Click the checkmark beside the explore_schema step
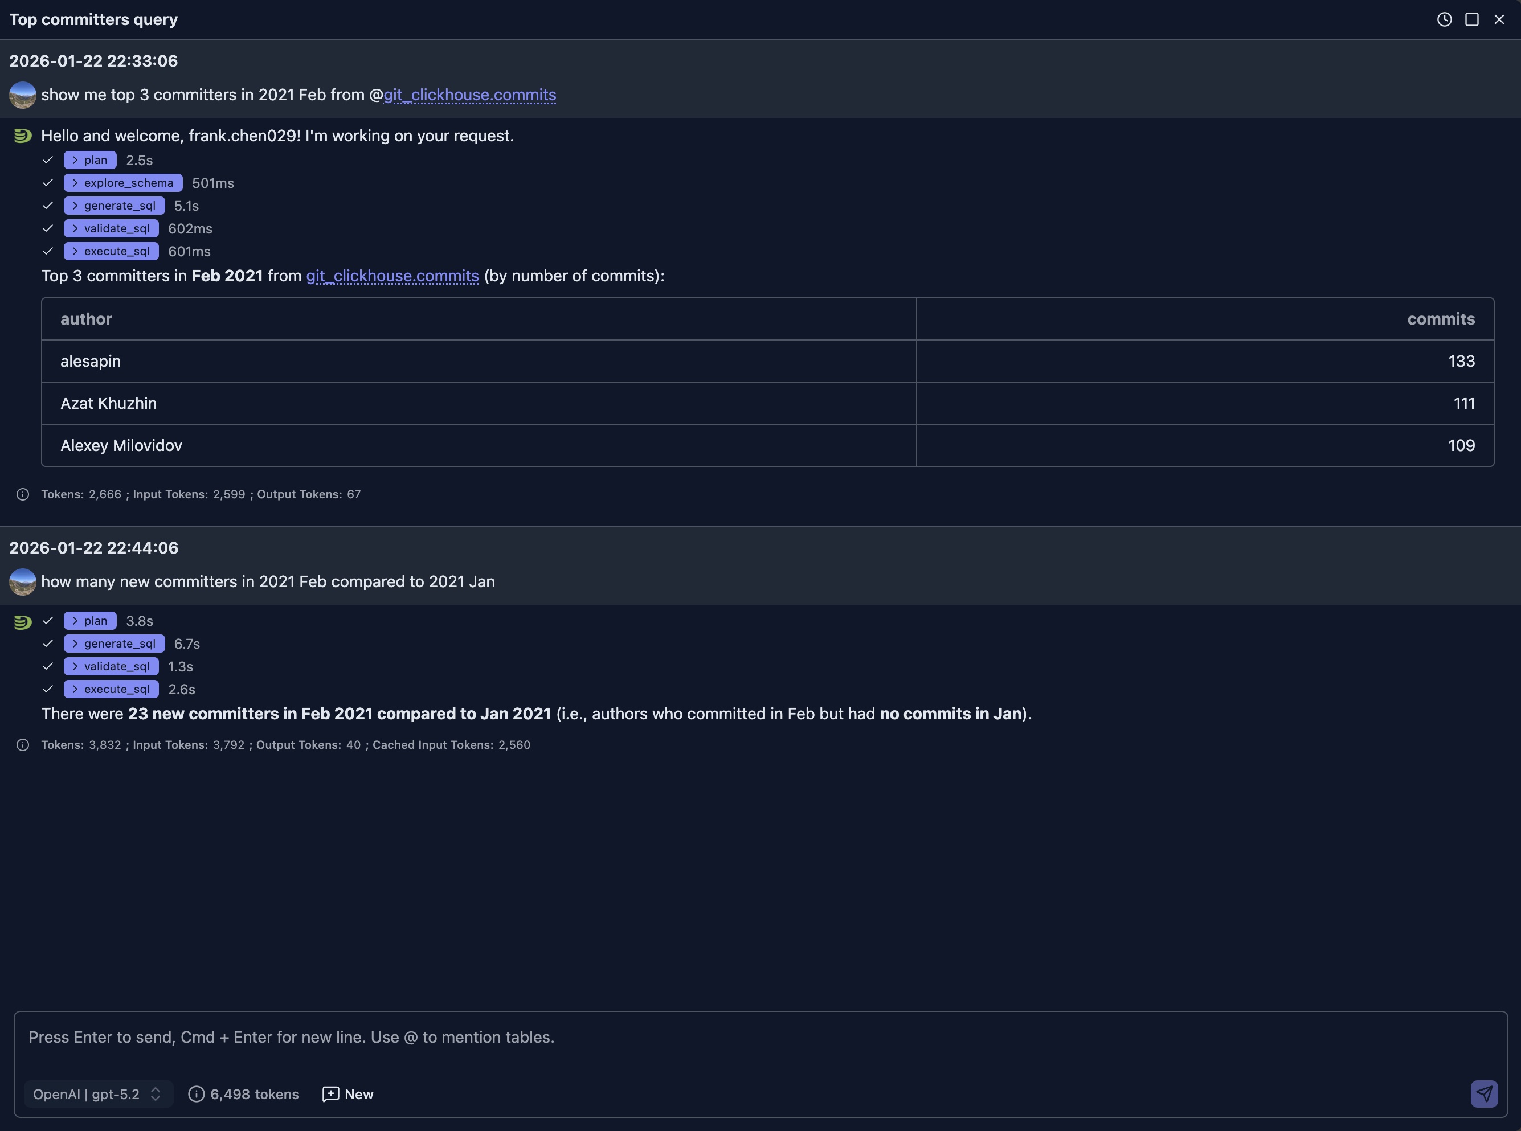The width and height of the screenshot is (1521, 1131). [x=47, y=183]
